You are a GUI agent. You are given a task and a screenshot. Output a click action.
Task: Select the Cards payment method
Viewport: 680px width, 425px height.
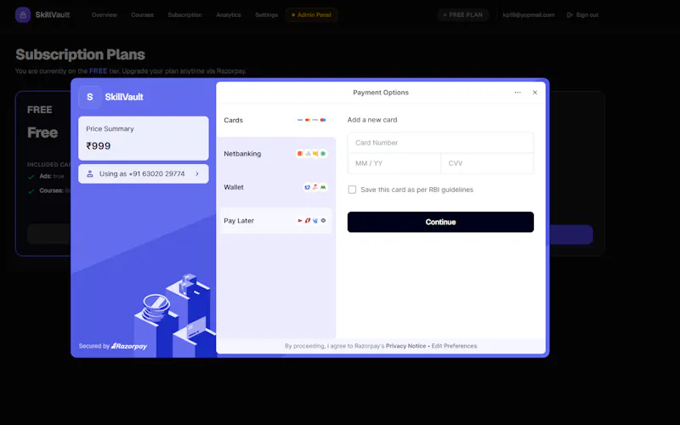(x=275, y=120)
